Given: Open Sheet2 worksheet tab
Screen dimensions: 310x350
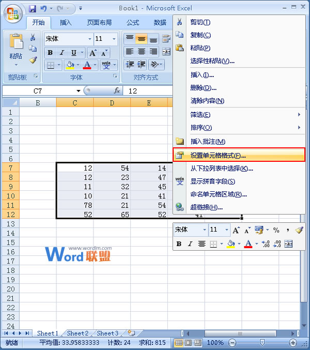Looking at the screenshot, I should (x=78, y=333).
